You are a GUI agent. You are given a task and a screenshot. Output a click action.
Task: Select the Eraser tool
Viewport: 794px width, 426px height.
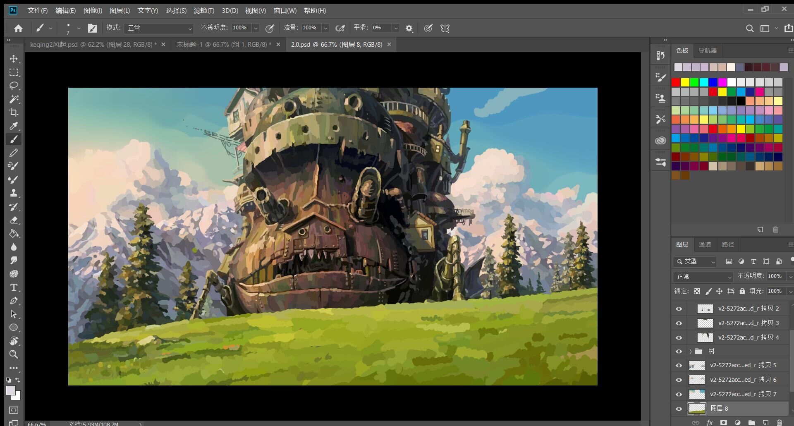(x=14, y=220)
